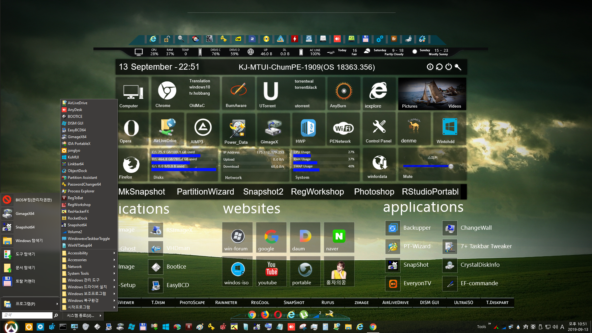592x333 pixels.
Task: Select BOOTICE from programs menu
Action: (89, 117)
